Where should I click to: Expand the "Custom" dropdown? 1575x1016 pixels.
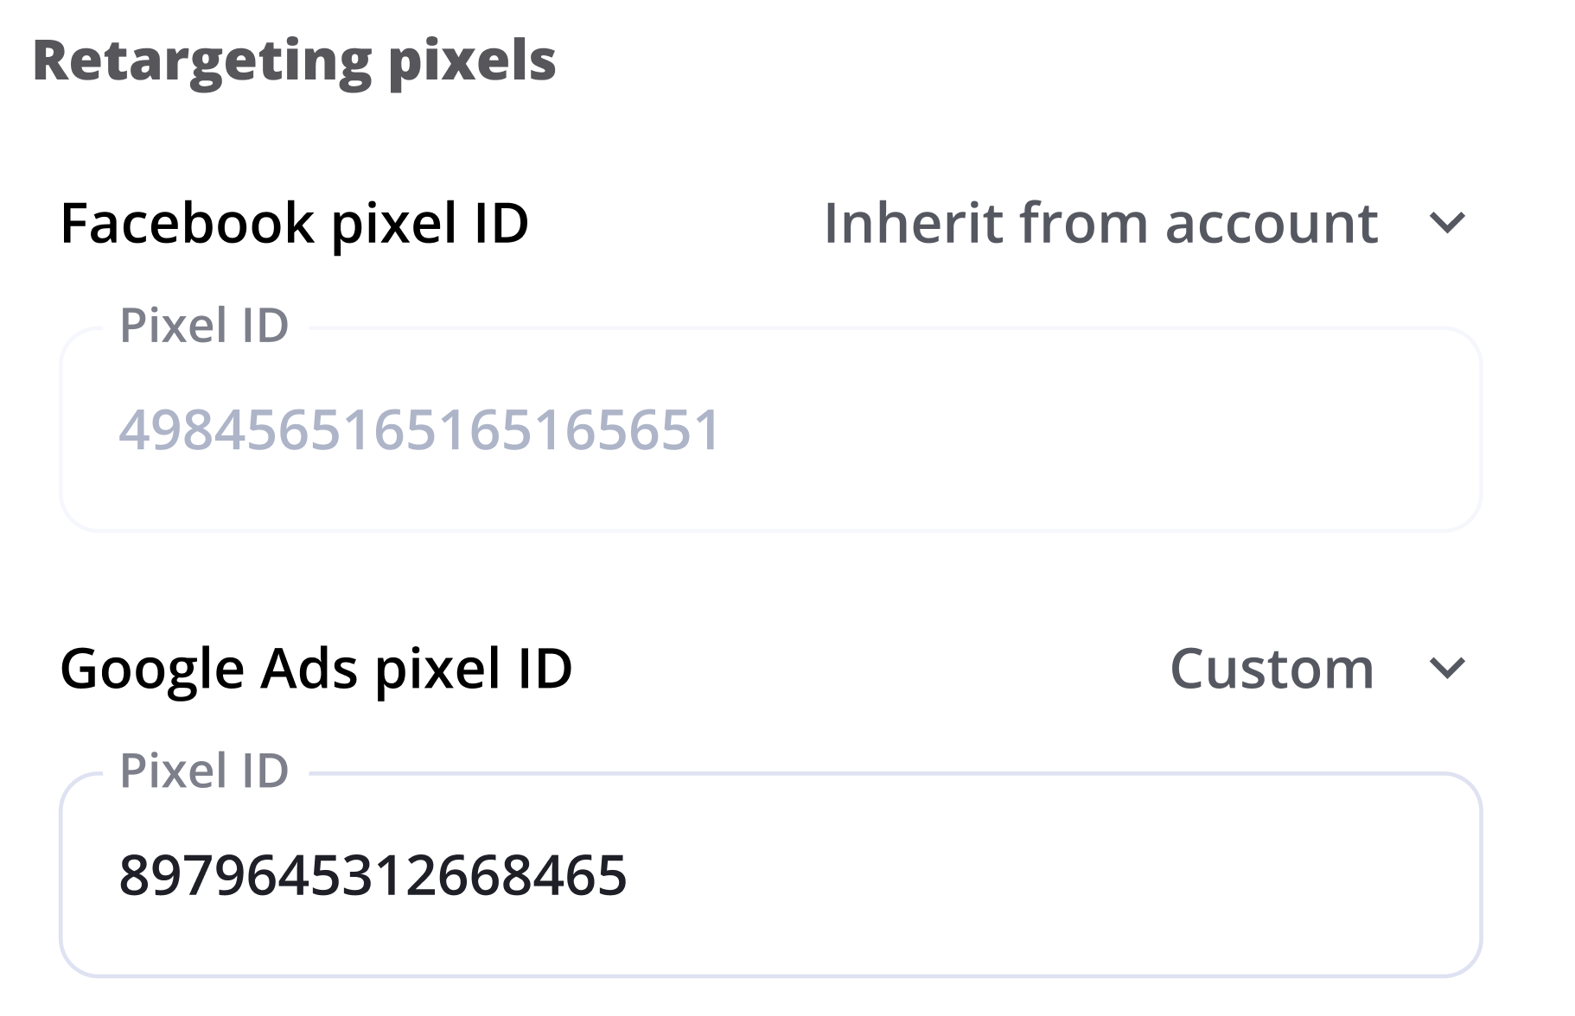click(x=1272, y=669)
